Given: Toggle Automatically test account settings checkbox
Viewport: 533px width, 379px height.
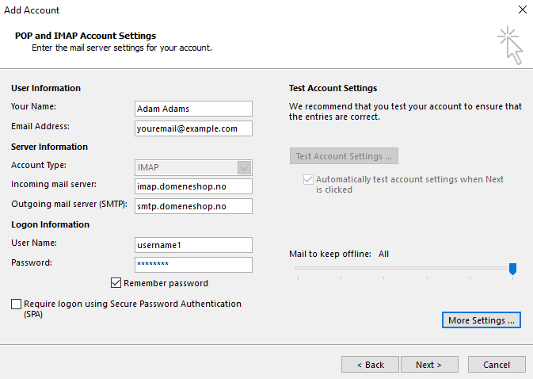Looking at the screenshot, I should (x=308, y=179).
